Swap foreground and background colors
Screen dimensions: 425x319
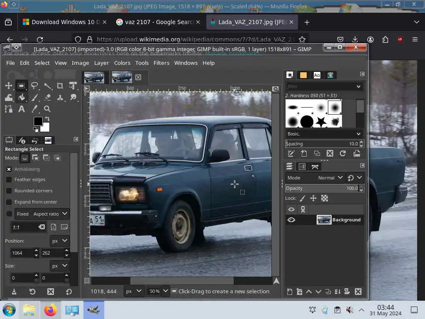point(47,119)
